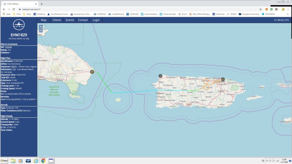
Task: Open pilot VID 193439 link
Action: tap(8, 47)
